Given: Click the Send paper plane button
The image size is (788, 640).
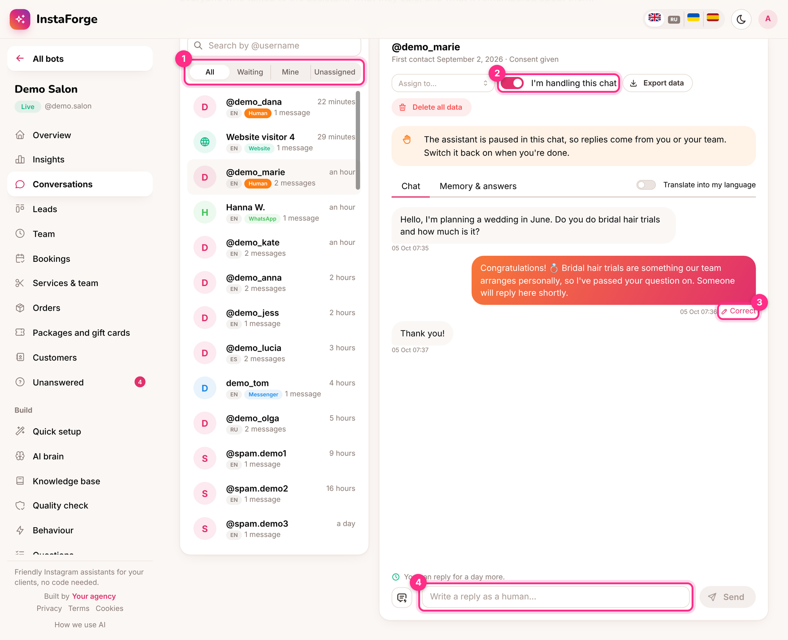Looking at the screenshot, I should (x=727, y=597).
